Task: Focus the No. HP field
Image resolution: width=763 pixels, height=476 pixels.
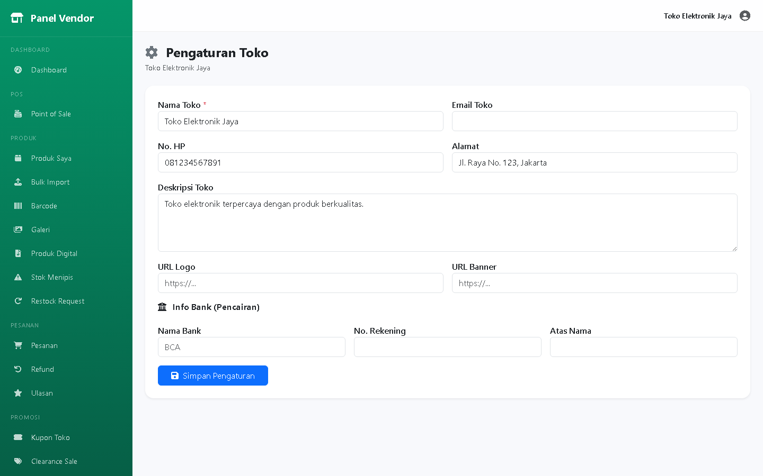Action: coord(300,162)
